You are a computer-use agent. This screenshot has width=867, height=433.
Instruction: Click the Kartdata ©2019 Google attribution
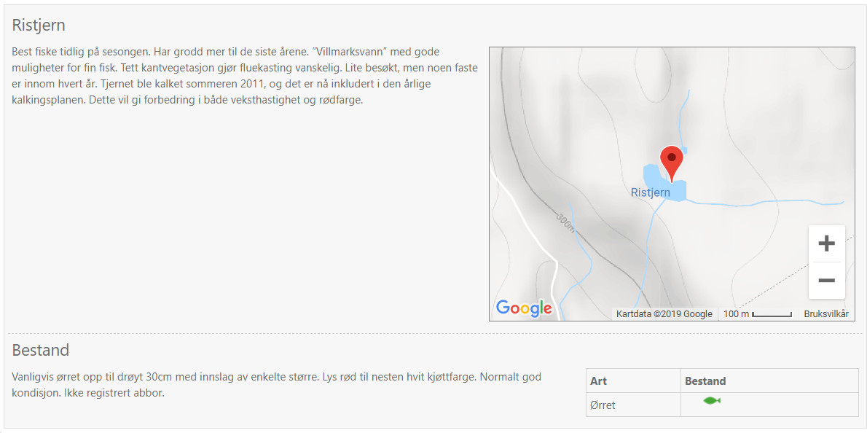click(x=664, y=314)
